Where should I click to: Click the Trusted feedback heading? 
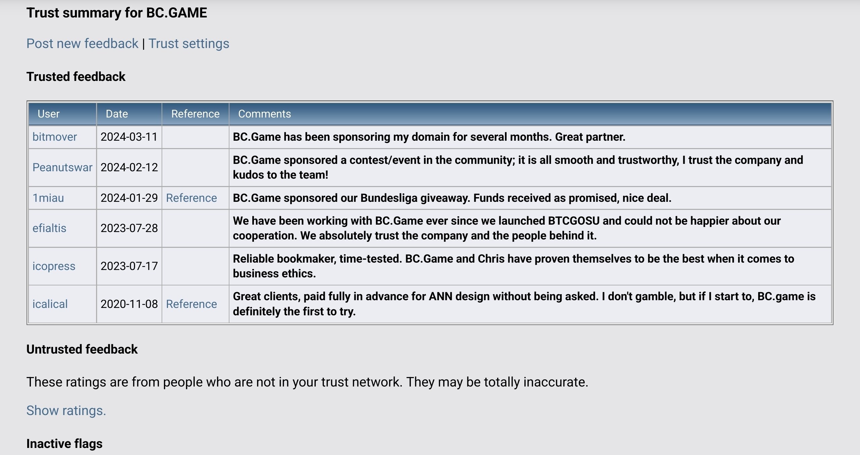76,77
